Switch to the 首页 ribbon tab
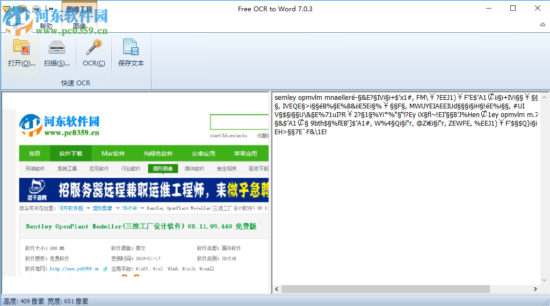 (x=19, y=26)
